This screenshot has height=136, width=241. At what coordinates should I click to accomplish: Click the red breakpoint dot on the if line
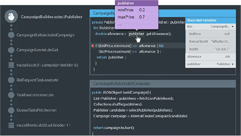(x=93, y=46)
